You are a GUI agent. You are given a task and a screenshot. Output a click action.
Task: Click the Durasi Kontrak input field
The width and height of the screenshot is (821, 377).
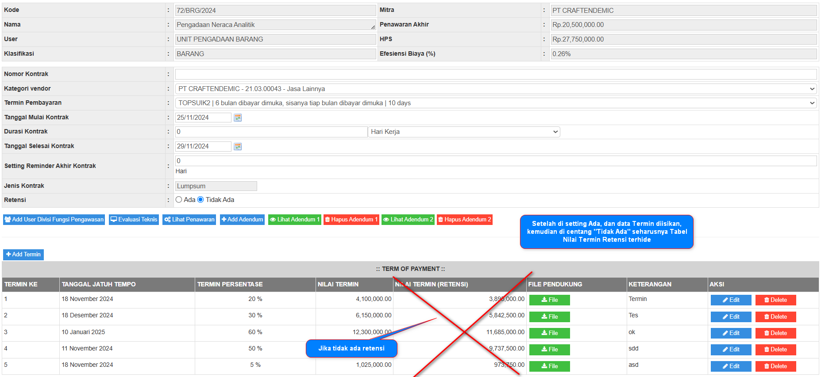click(271, 132)
